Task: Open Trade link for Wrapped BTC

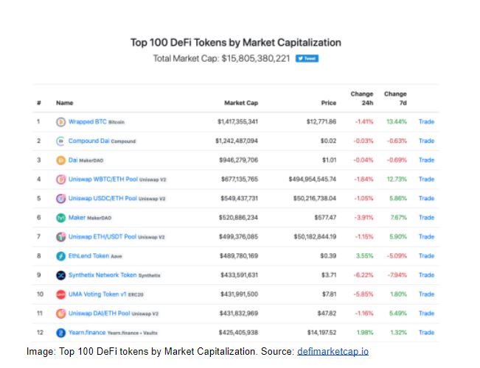Action: pos(426,121)
